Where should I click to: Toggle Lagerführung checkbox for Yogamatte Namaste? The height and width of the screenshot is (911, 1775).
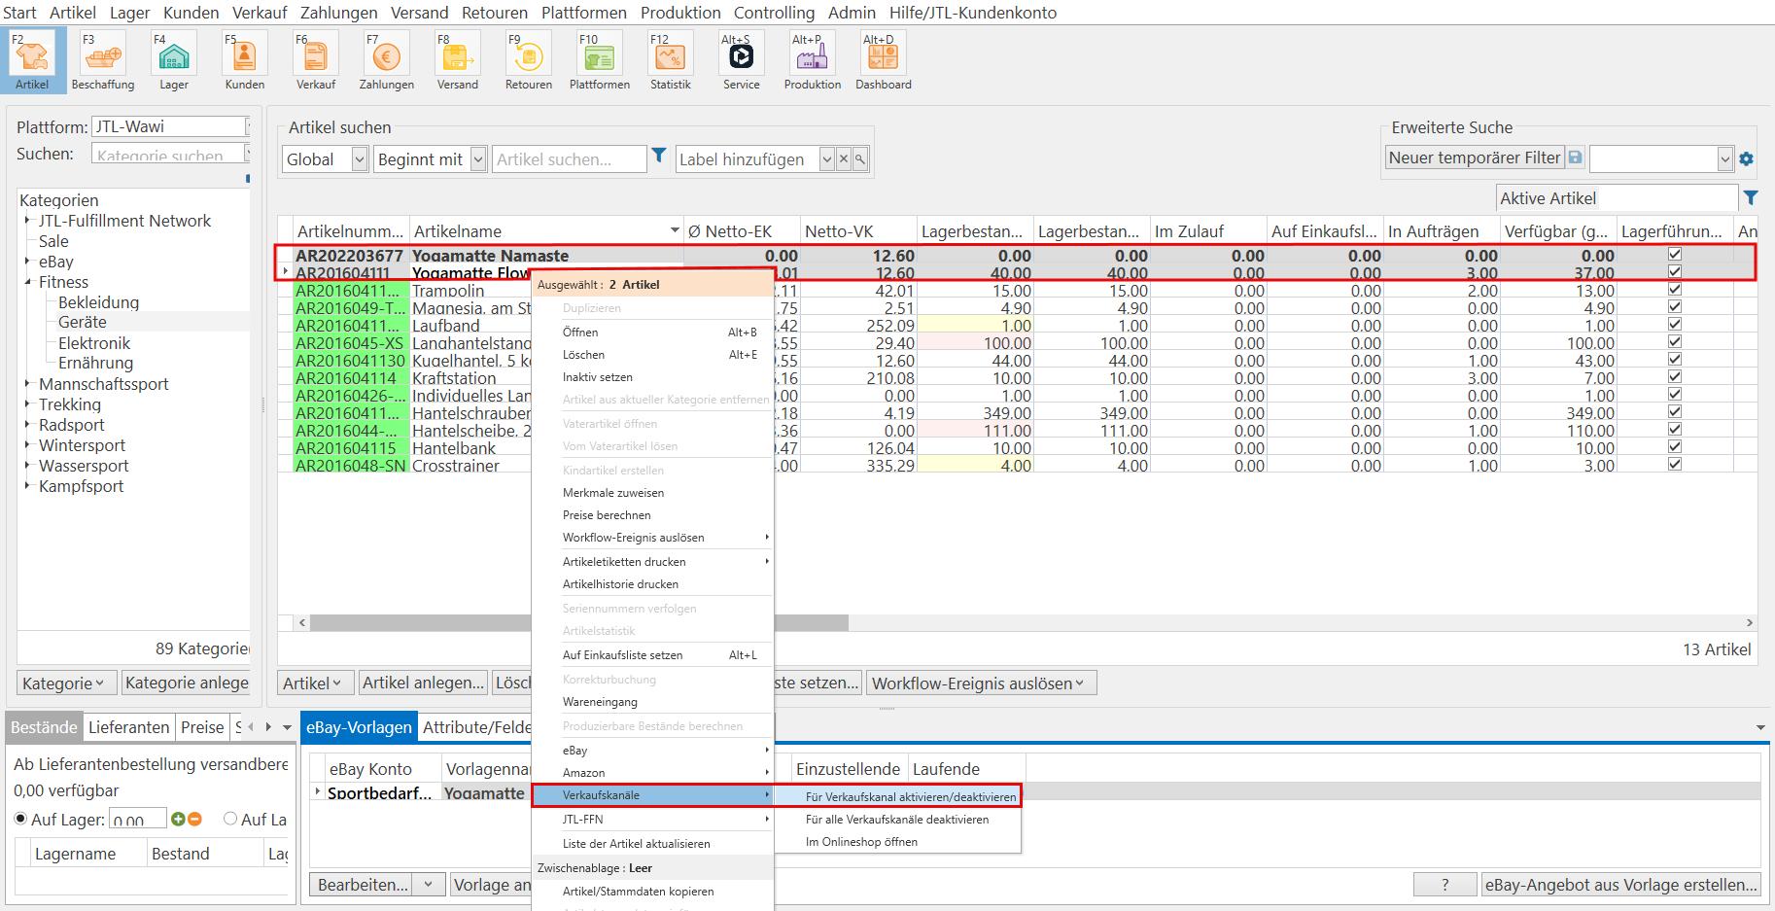(1674, 255)
